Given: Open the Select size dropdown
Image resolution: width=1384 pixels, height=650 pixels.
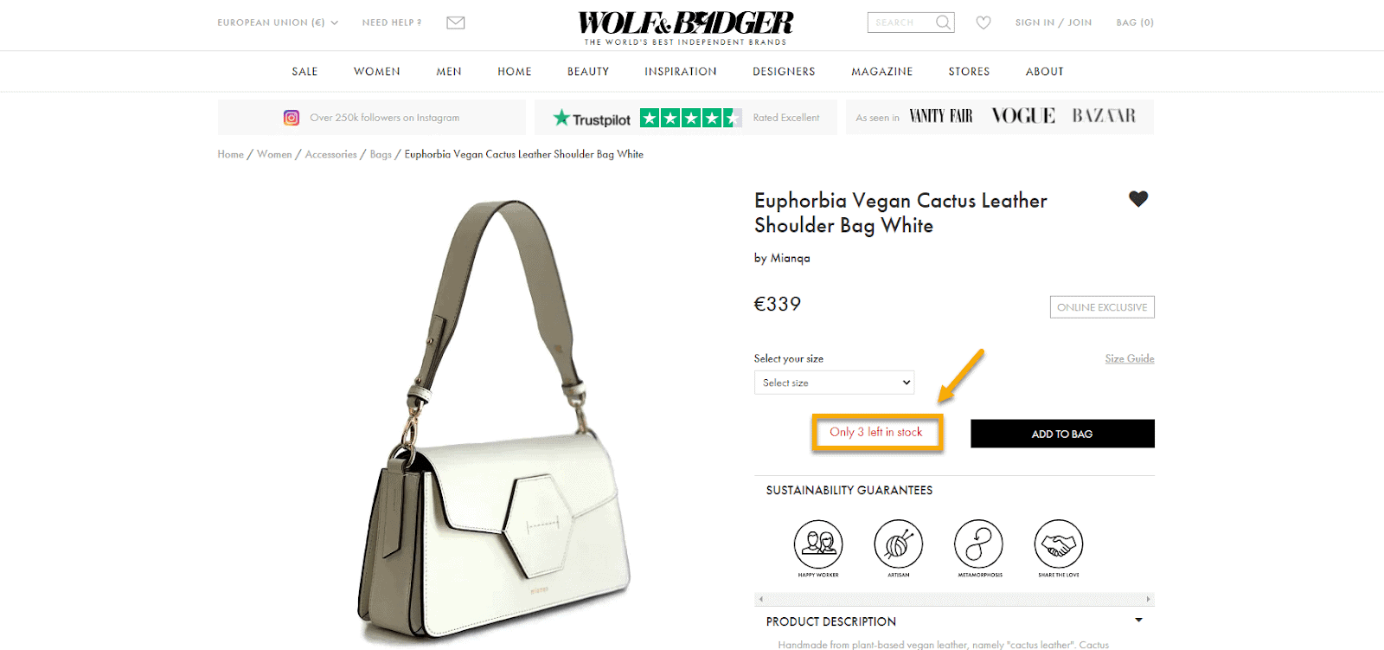Looking at the screenshot, I should [x=834, y=383].
